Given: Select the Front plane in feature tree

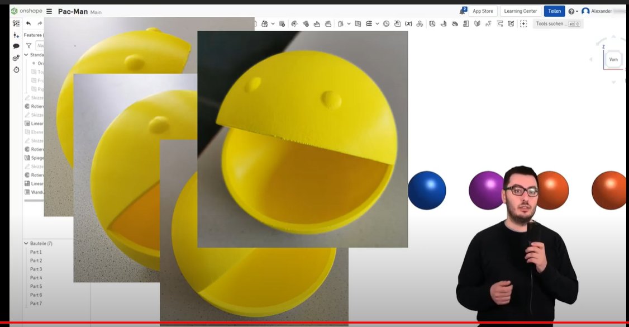Looking at the screenshot, I should coord(38,80).
